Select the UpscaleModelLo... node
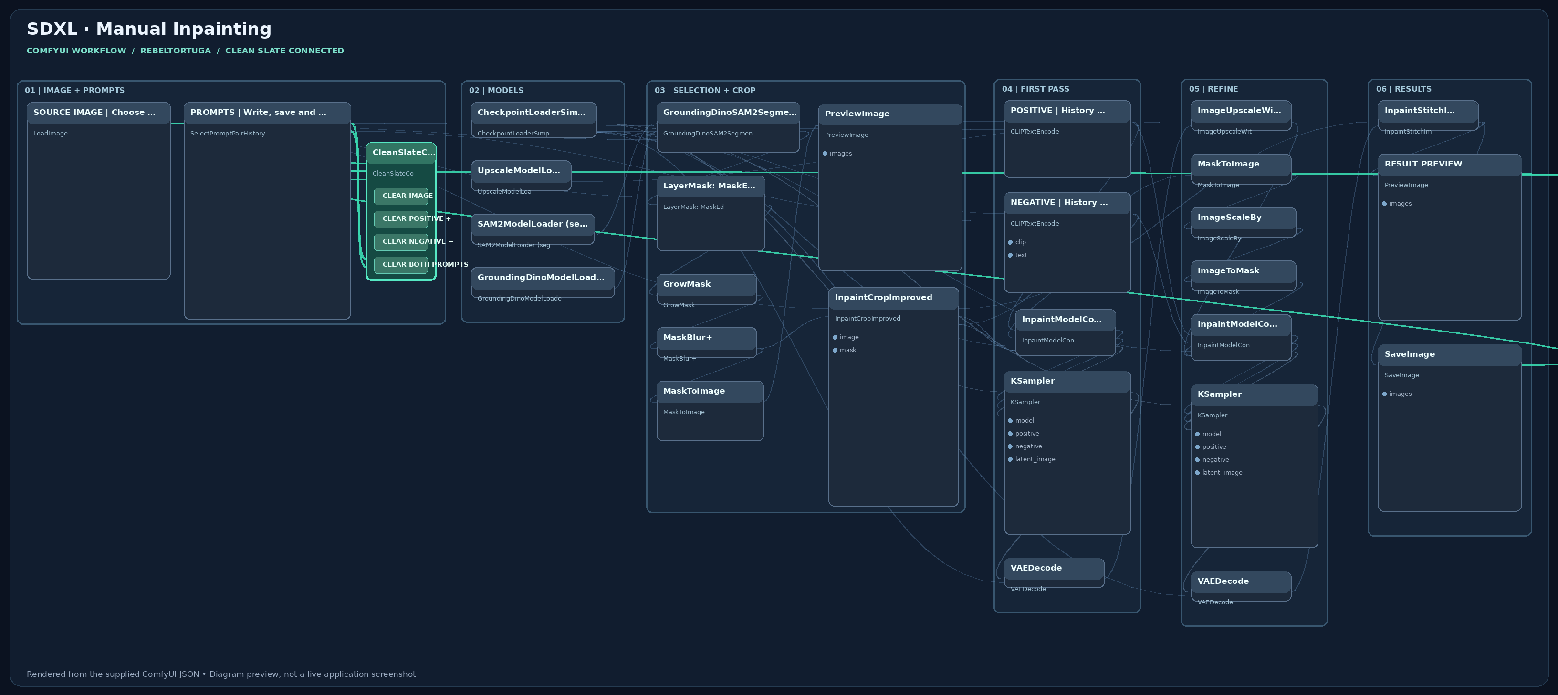Screen dimensions: 1558x695 pos(521,176)
